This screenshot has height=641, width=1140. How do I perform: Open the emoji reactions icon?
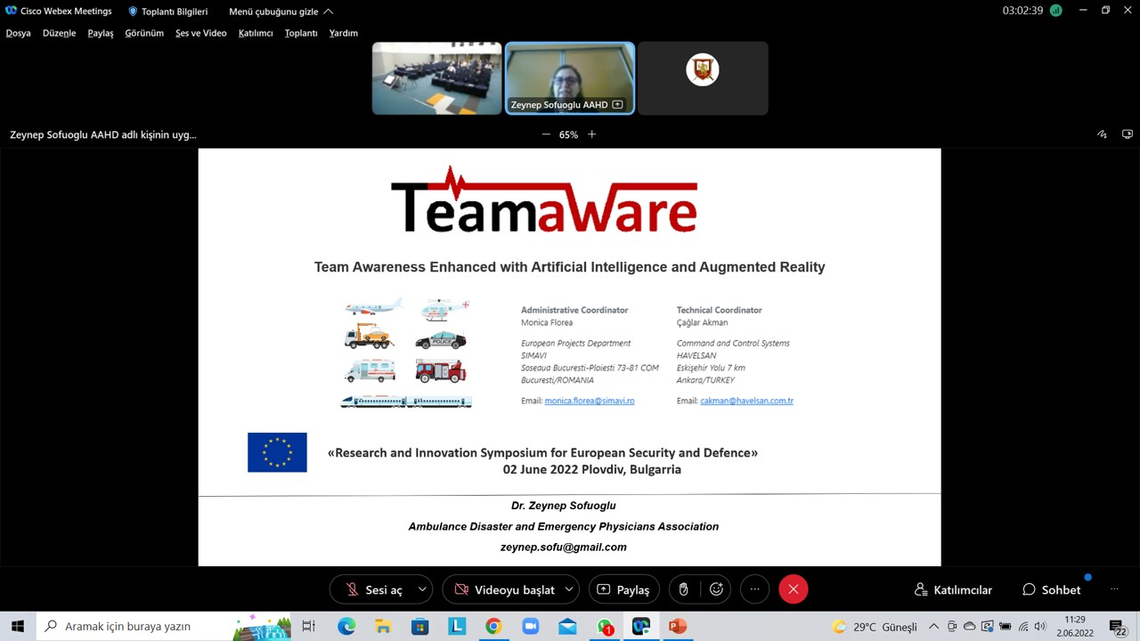click(716, 589)
